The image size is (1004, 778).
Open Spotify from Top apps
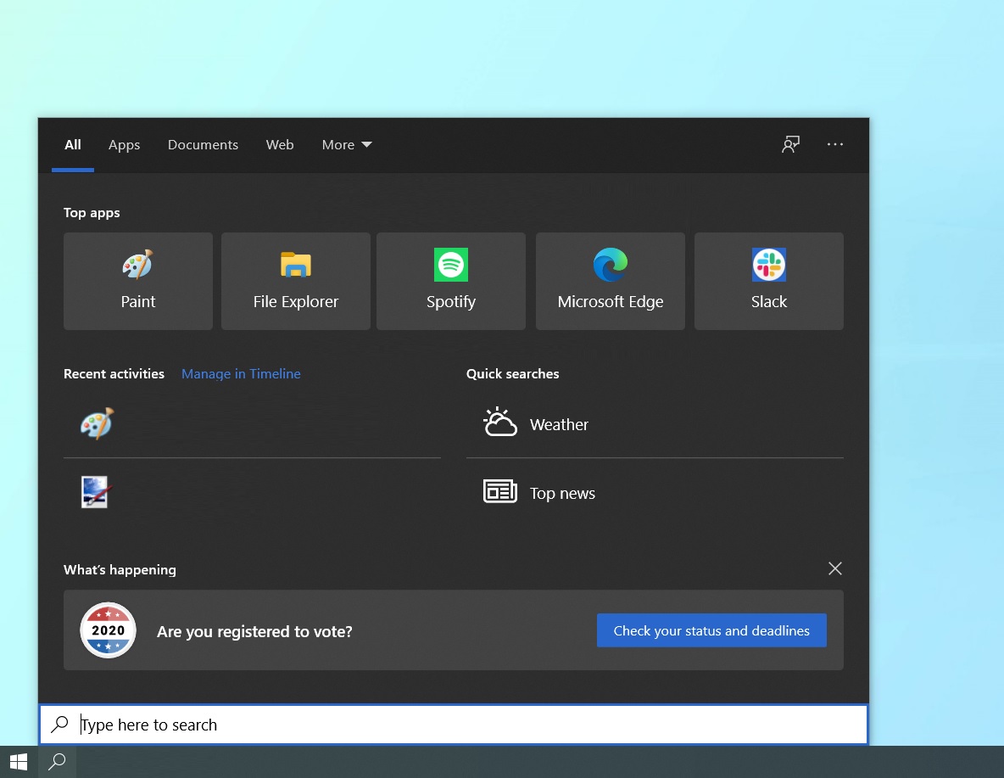point(450,281)
